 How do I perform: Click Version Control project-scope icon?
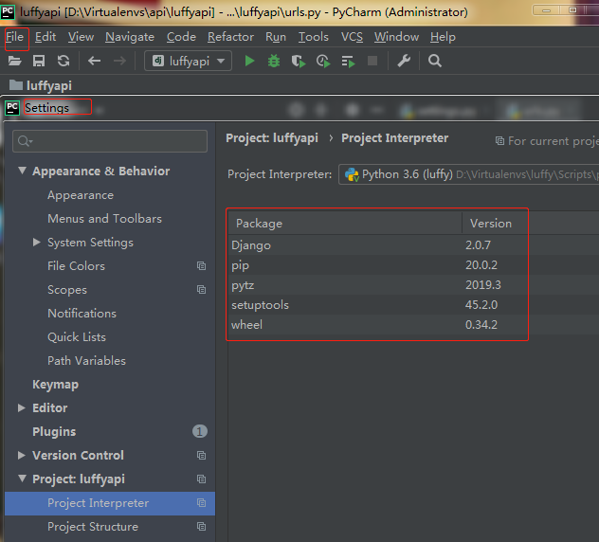201,455
